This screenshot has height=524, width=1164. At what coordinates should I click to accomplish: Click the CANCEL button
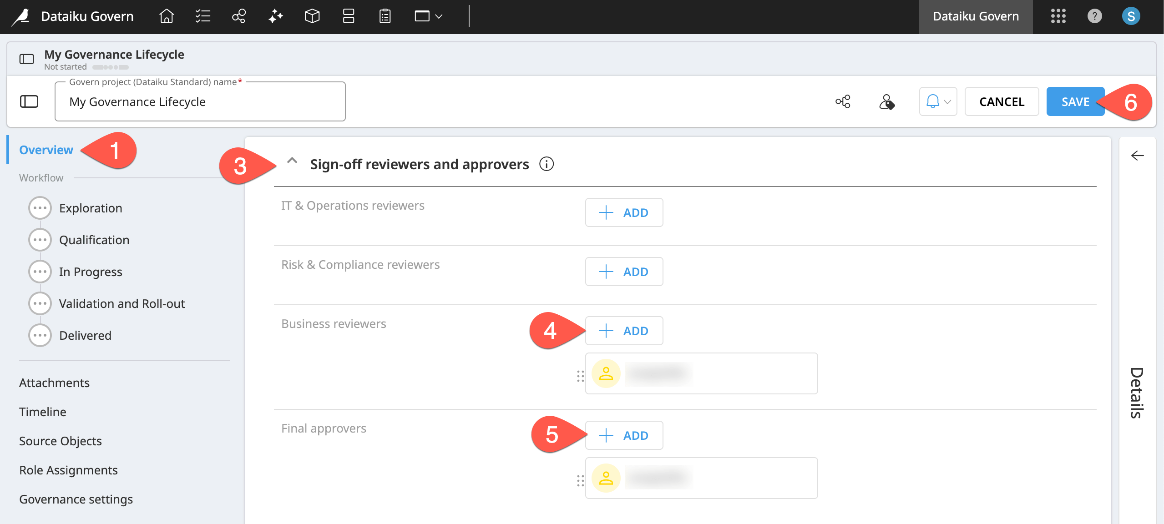[x=1002, y=101]
